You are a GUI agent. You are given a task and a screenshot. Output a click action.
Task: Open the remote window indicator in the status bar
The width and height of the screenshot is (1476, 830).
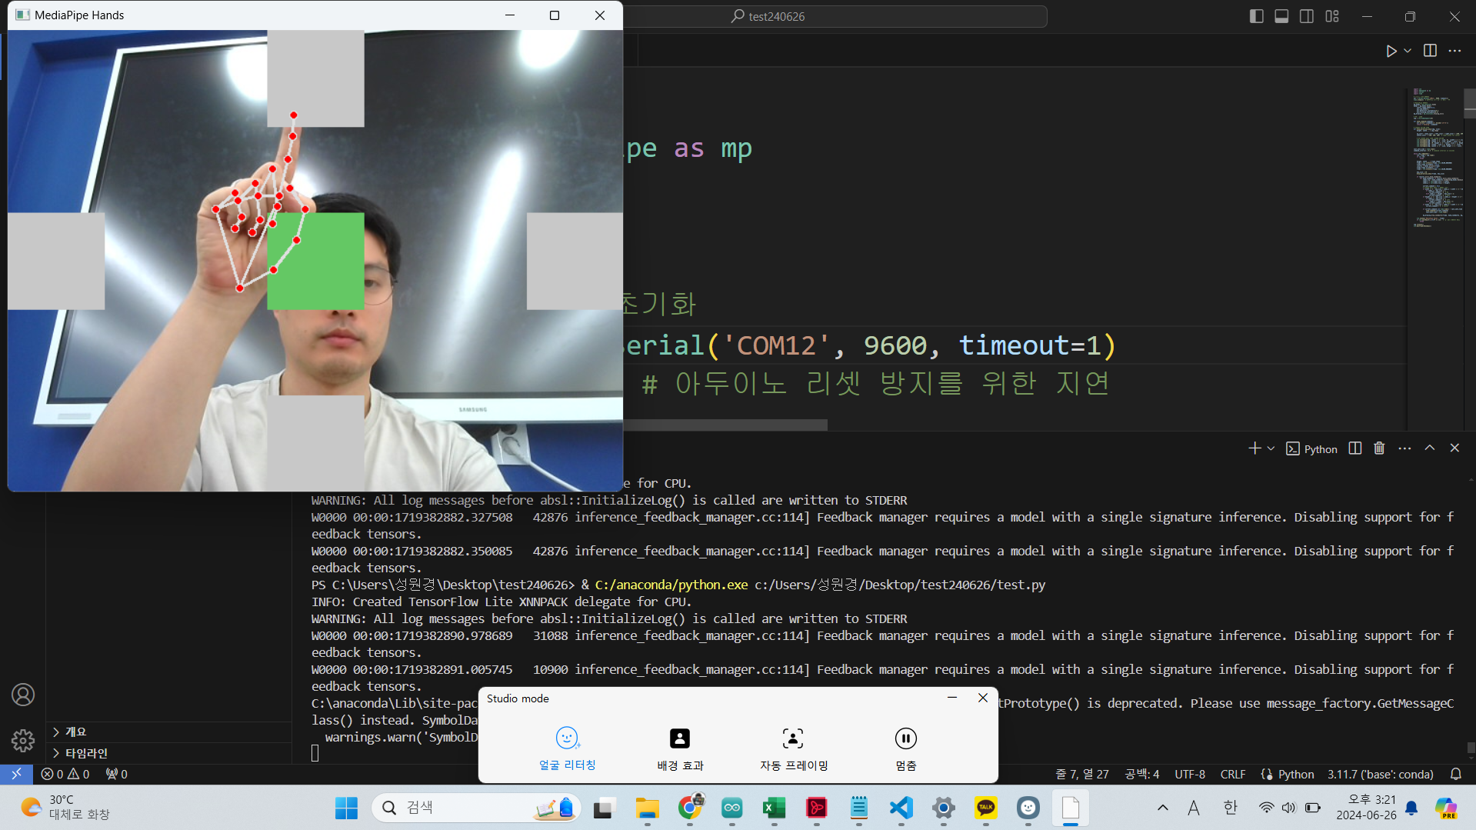click(16, 774)
